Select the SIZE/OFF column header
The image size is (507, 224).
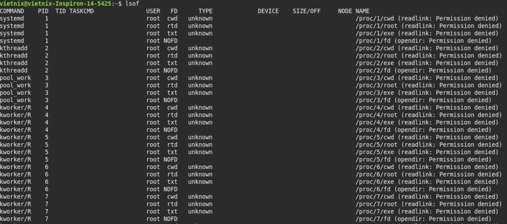tap(306, 11)
